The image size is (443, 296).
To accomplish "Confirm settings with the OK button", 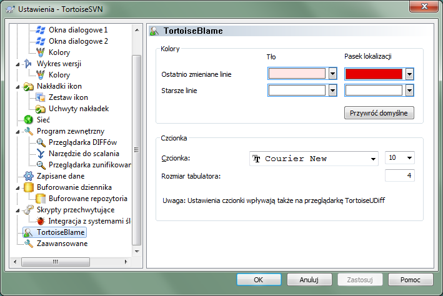I will click(259, 280).
